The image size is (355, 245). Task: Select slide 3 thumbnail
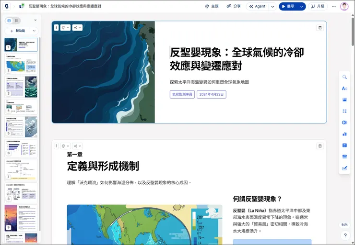click(x=21, y=87)
